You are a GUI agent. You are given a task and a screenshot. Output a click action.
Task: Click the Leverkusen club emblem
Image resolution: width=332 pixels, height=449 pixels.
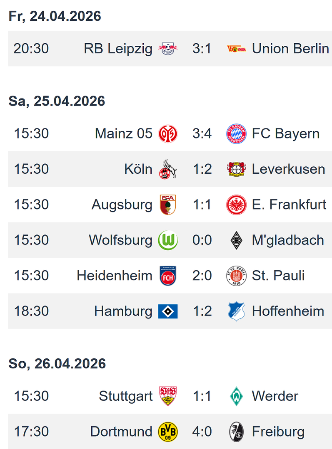tap(236, 169)
